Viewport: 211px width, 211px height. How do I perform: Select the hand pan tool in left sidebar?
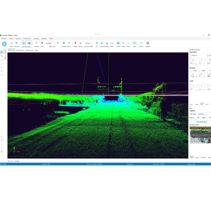point(2,56)
